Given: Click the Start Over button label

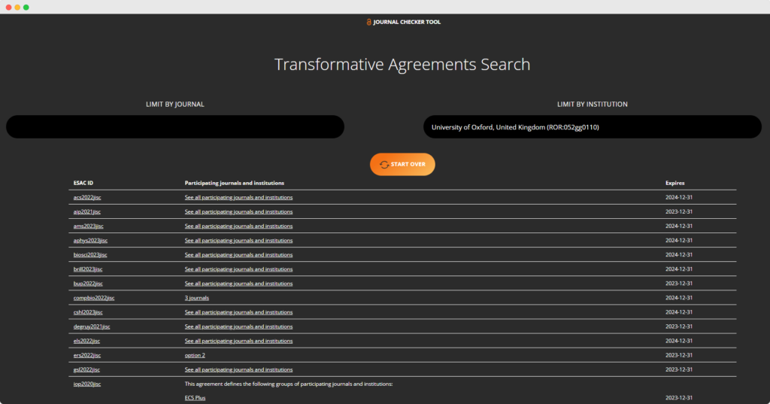Looking at the screenshot, I should pos(408,164).
